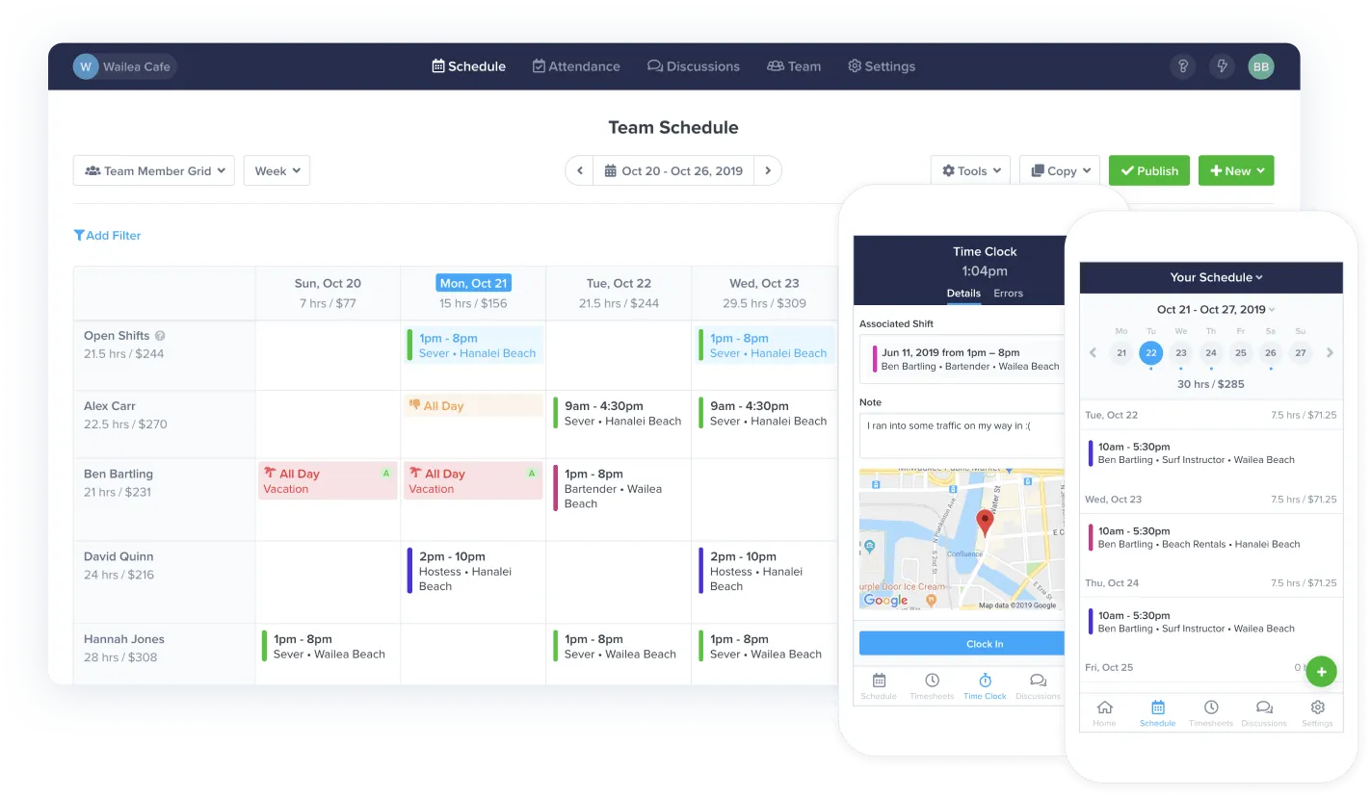This screenshot has height=797, width=1371.
Task: Open Alex Carr's All Day unavailability on Monday
Action: [x=473, y=406]
